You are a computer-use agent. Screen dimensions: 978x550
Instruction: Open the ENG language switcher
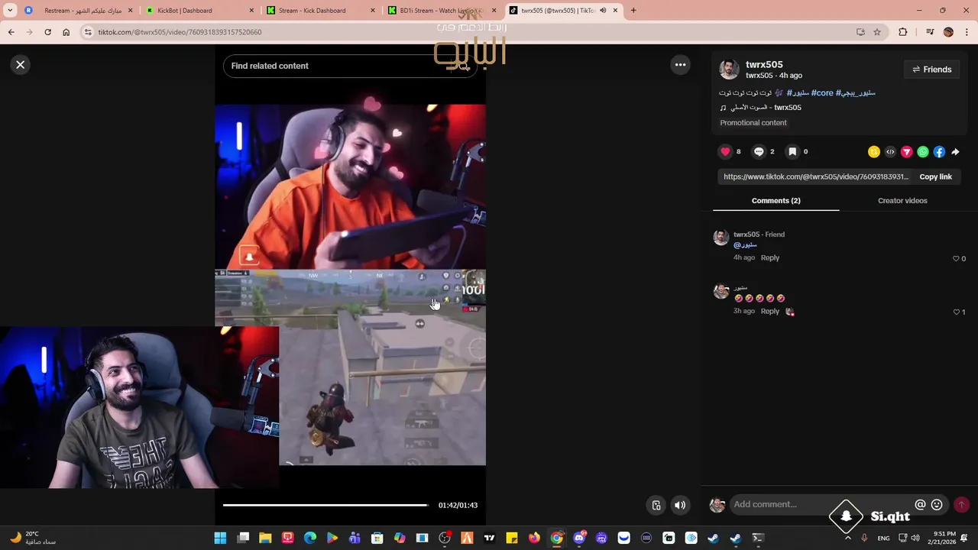point(883,539)
